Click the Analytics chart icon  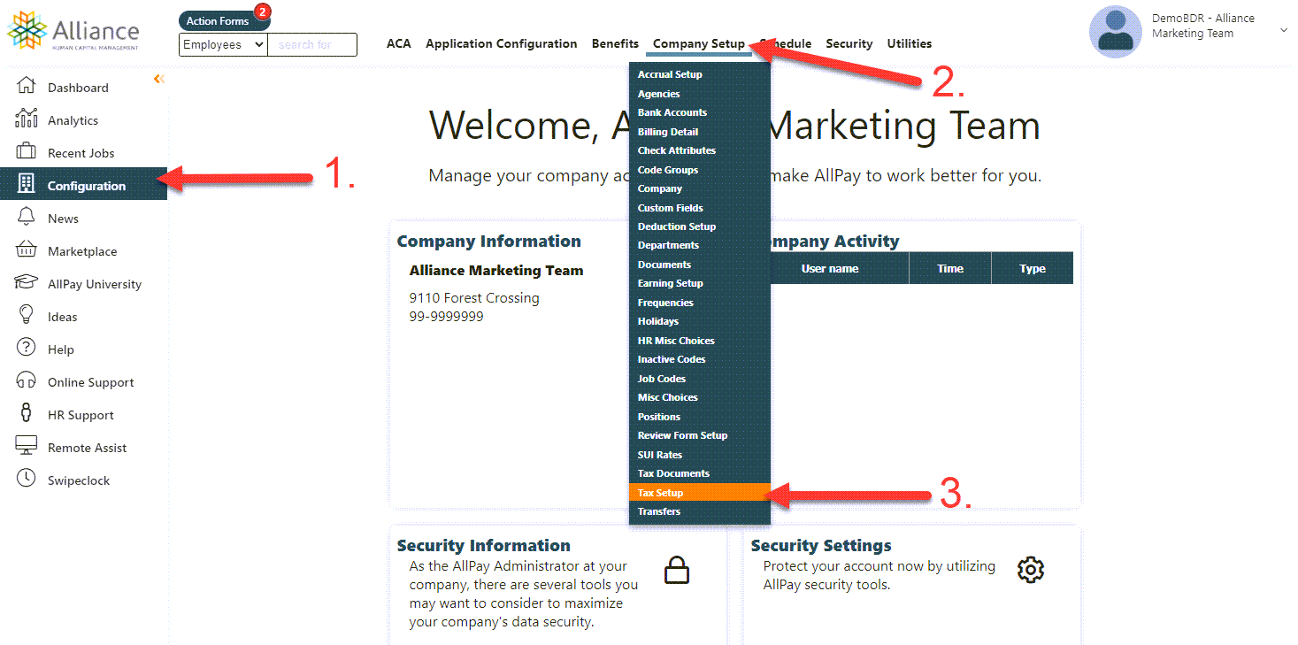[27, 118]
